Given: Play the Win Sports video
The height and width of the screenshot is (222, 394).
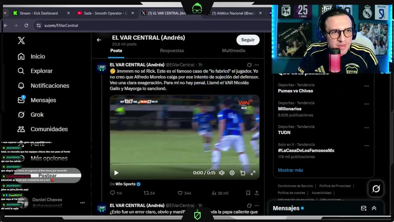Looking at the screenshot, I should [116, 173].
